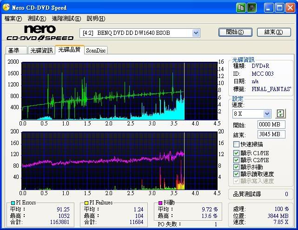This screenshot has height=230, width=298.
Task: Click the 品質測試得 quality score value
Action: (x=286, y=194)
